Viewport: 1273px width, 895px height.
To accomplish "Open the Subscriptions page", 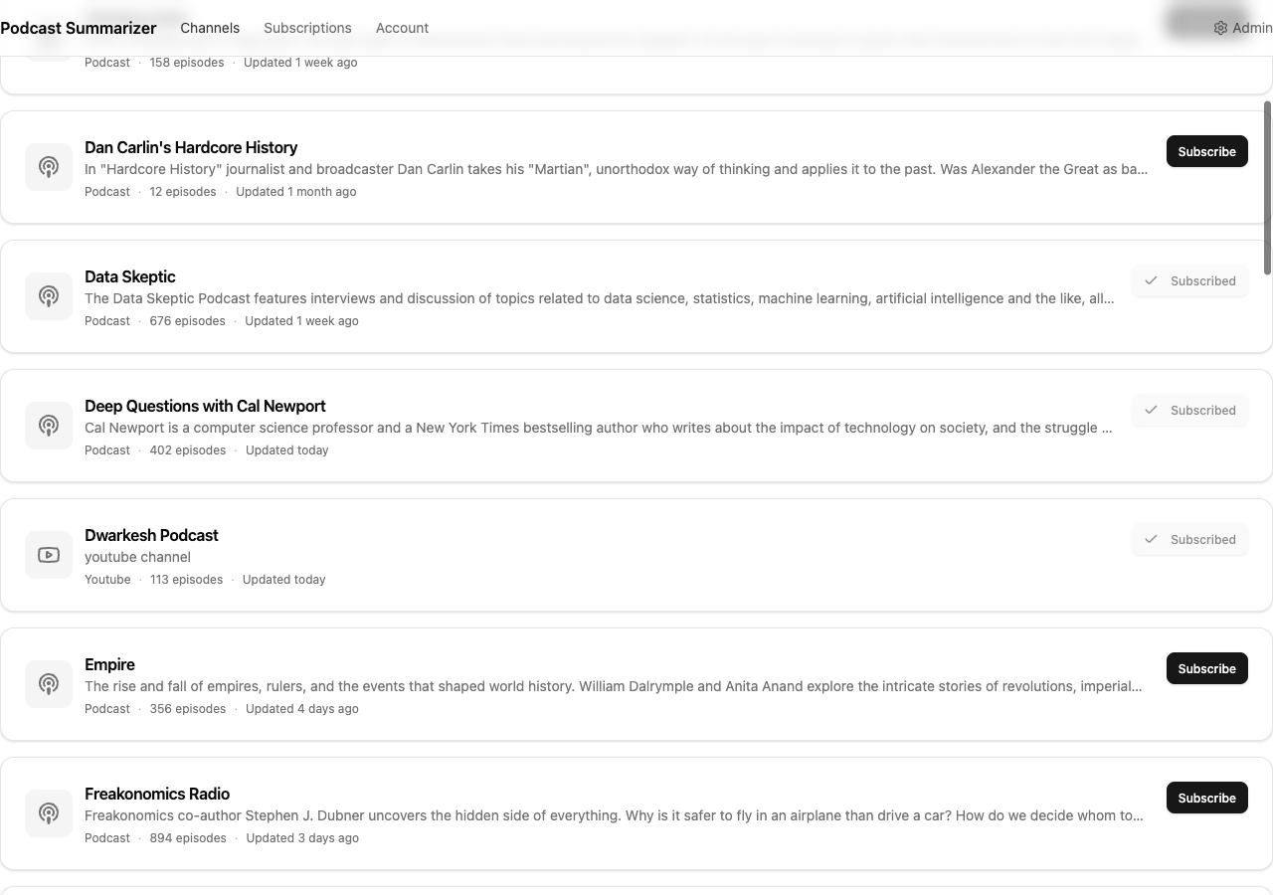I will pos(307,28).
